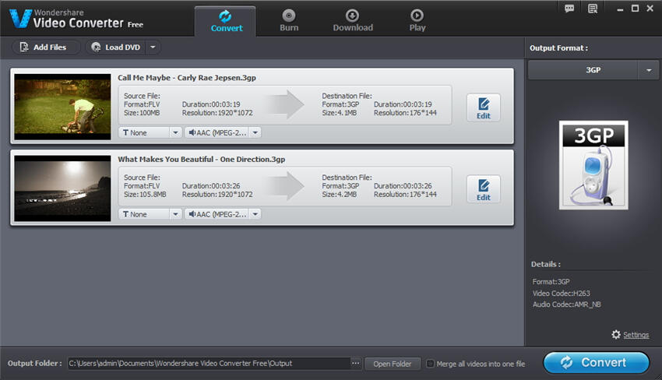Screen dimensions: 662x380
Task: Click the Wondershare V logo
Action: tap(20, 19)
